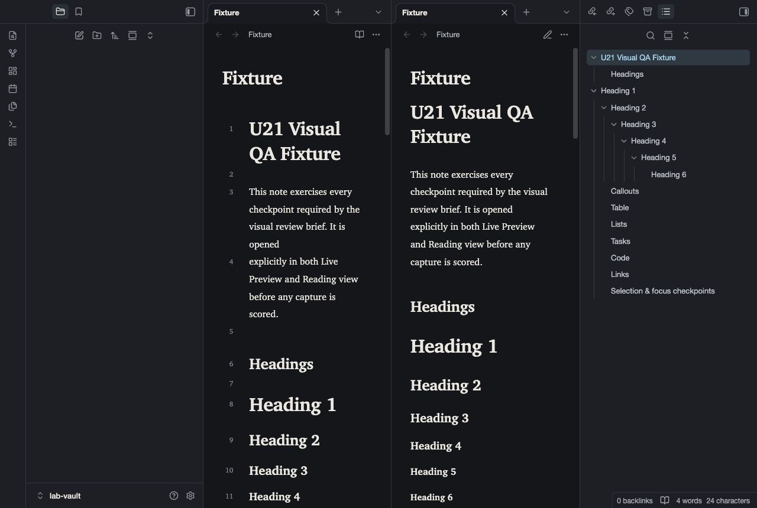Switch the left pane to reading view
This screenshot has height=508, width=757.
pos(360,35)
